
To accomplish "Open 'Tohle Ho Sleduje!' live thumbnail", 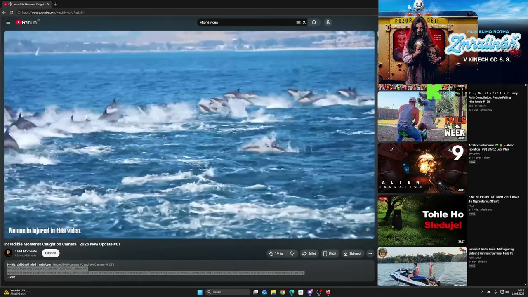I will click(422, 220).
